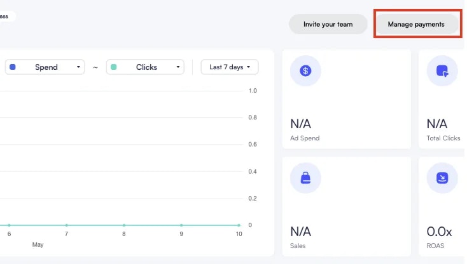Click the 1.0 y-axis label
Screen dimensions: 467x264
click(253, 91)
